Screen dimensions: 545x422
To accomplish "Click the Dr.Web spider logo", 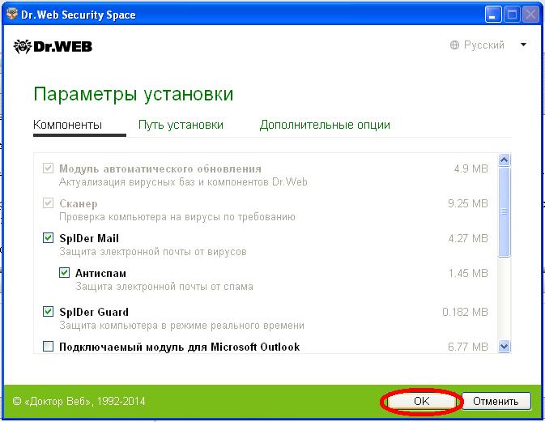I will [53, 46].
